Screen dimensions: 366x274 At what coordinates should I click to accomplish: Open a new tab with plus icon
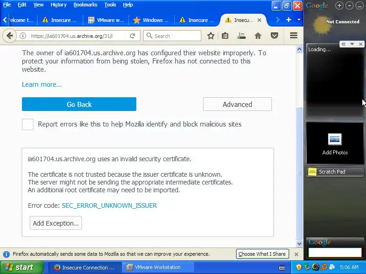(289, 20)
